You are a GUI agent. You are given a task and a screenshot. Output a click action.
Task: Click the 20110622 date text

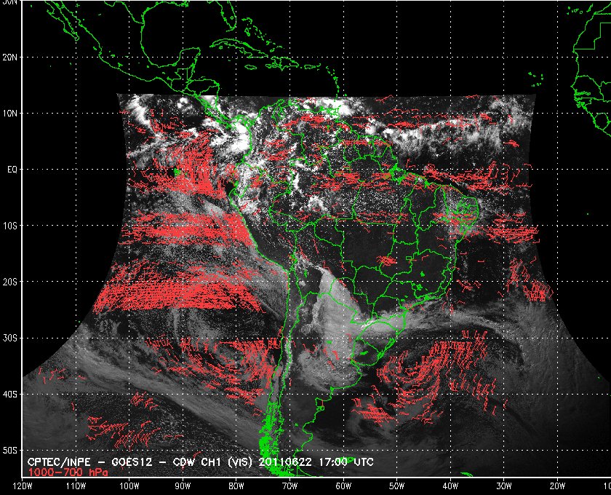click(x=285, y=462)
